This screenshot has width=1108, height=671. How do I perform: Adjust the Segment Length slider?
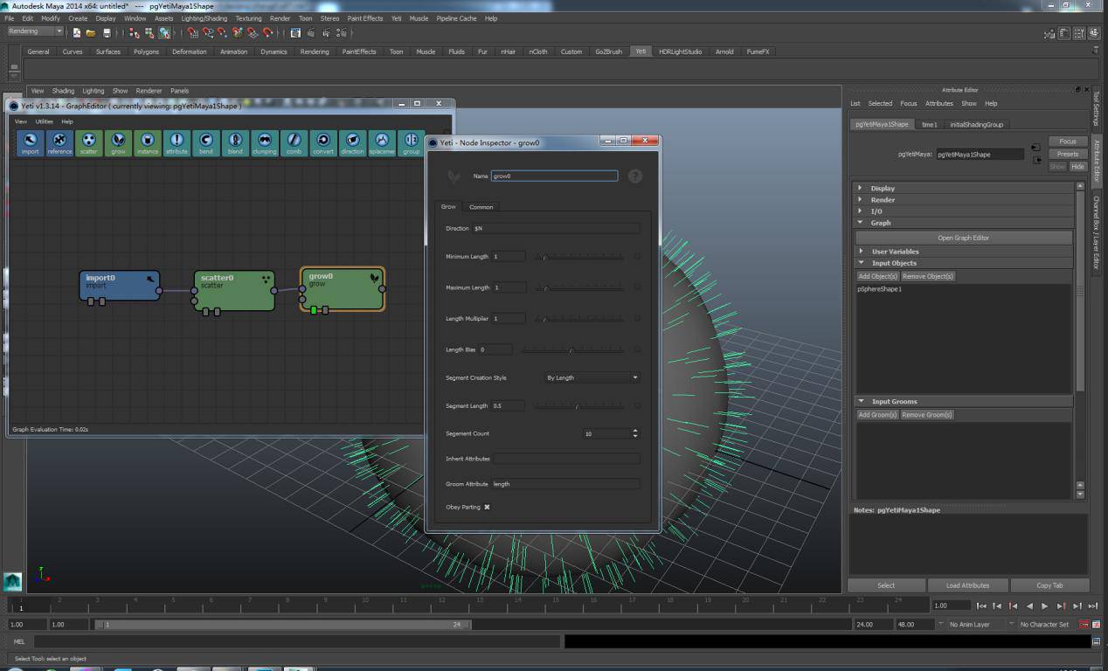pyautogui.click(x=578, y=406)
